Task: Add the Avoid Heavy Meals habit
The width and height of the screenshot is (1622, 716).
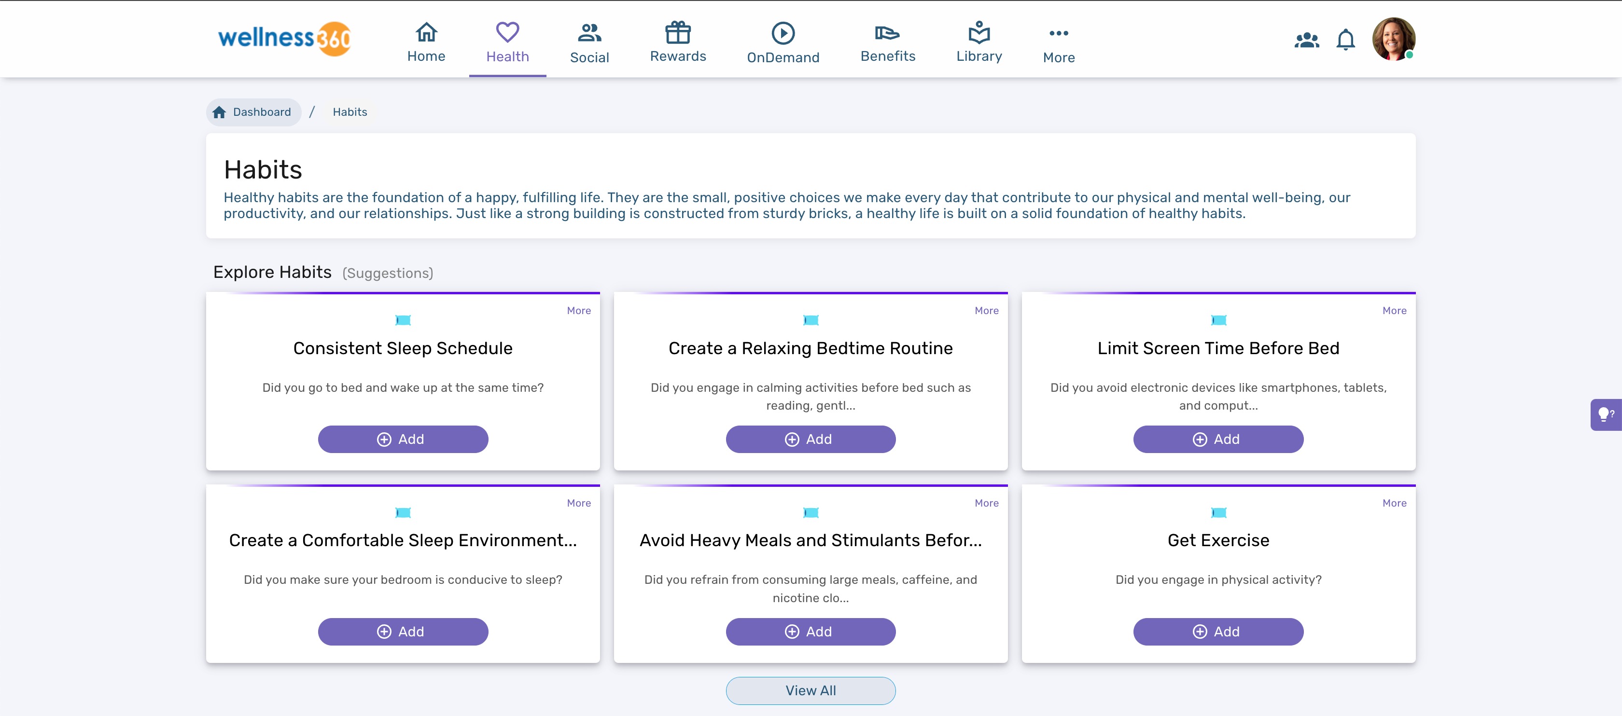Action: click(x=811, y=632)
